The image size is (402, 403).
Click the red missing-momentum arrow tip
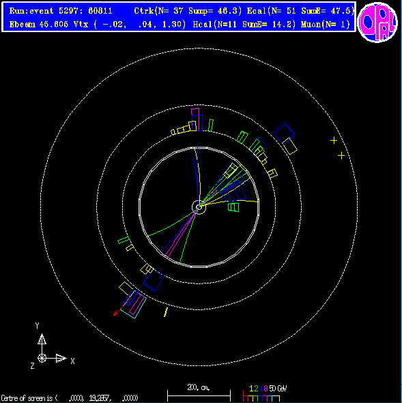[115, 314]
